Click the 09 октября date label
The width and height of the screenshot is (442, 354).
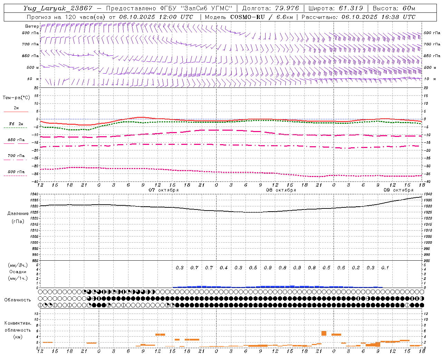398,190
